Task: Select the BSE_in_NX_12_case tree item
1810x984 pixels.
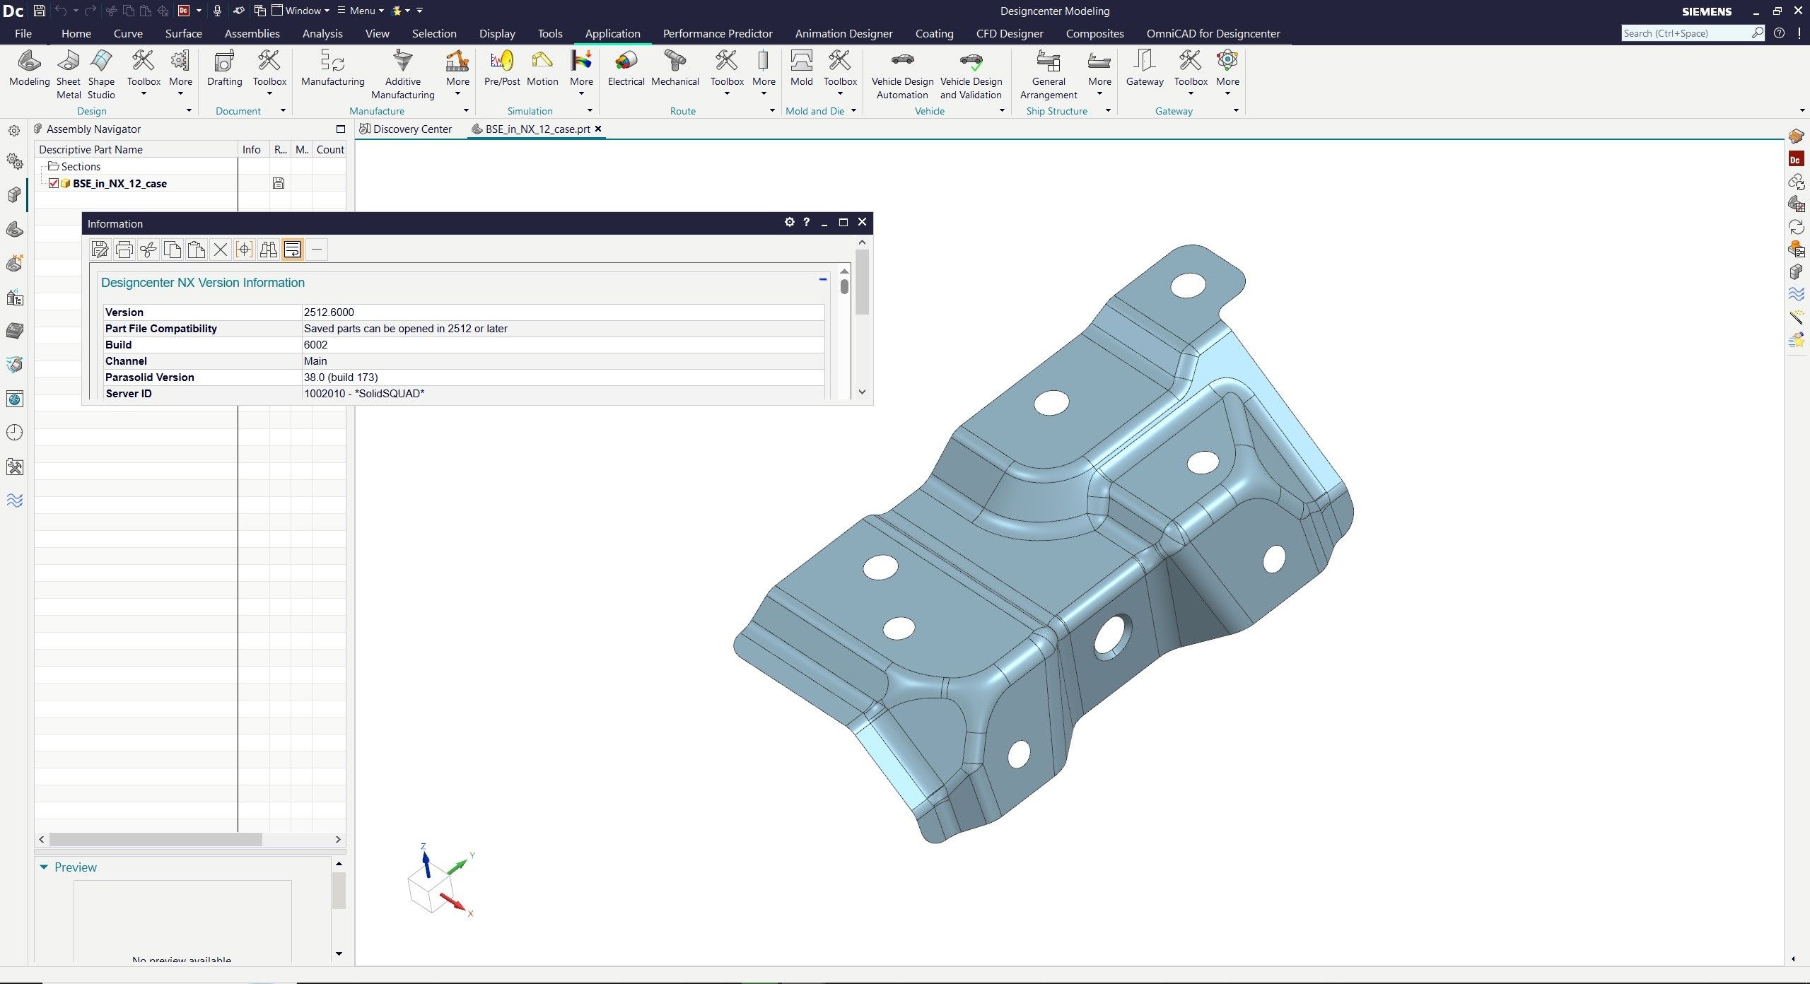Action: click(x=119, y=183)
